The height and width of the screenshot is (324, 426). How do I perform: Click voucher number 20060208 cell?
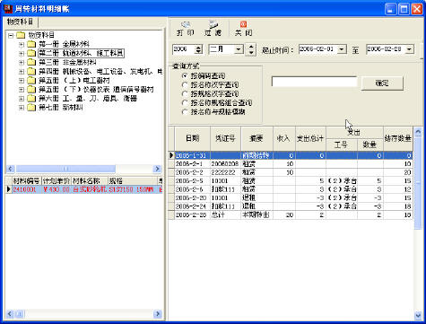point(225,164)
